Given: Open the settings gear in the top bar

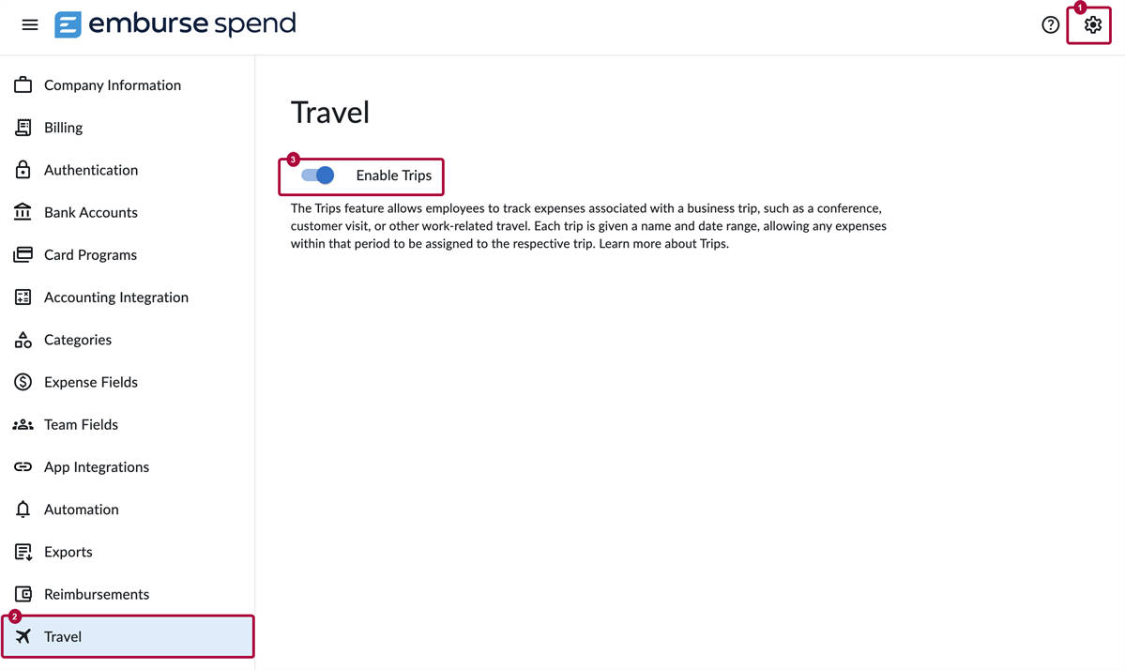Looking at the screenshot, I should (x=1089, y=24).
